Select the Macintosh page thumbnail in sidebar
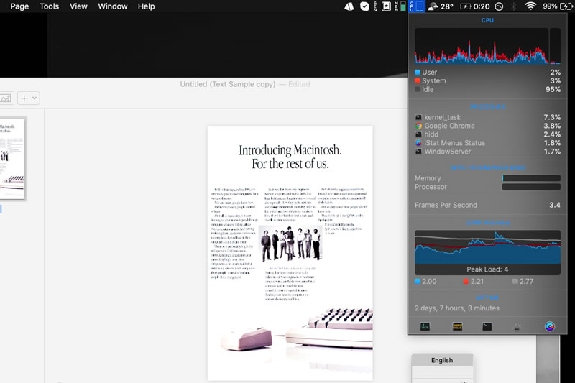 coord(12,159)
